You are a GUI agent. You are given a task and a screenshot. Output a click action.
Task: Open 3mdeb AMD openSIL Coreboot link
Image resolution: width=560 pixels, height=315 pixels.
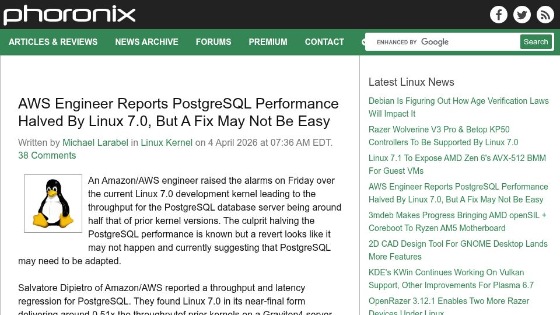(x=457, y=222)
